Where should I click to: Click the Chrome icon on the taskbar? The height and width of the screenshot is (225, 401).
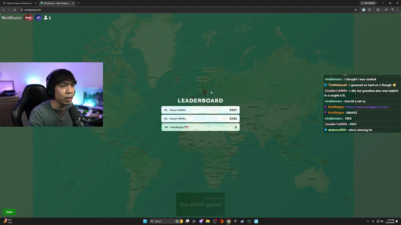228,221
